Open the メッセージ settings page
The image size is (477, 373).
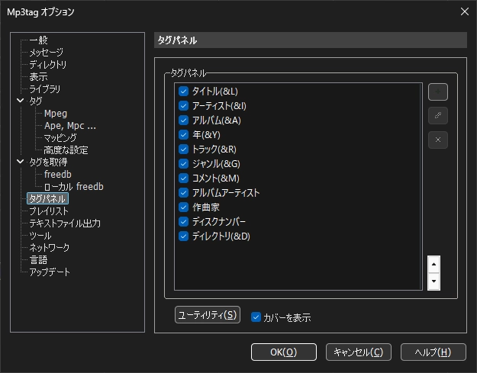coord(47,53)
